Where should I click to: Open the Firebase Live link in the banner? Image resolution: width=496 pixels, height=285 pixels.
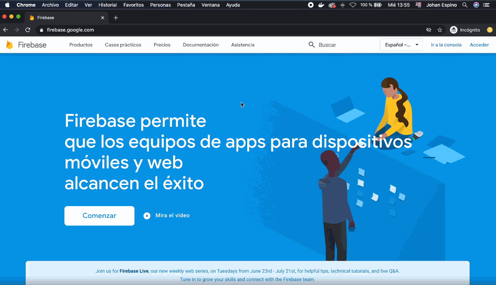click(x=134, y=271)
